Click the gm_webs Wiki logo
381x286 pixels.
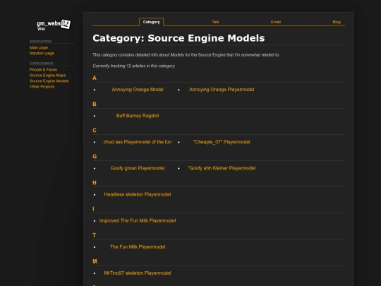54,25
